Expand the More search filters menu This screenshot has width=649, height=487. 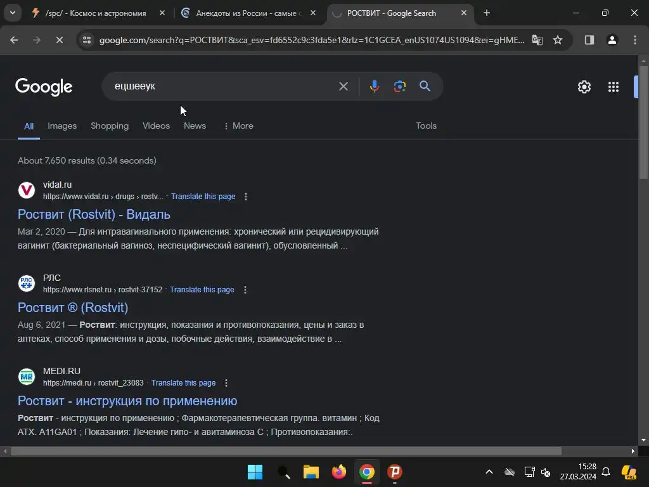(x=239, y=126)
